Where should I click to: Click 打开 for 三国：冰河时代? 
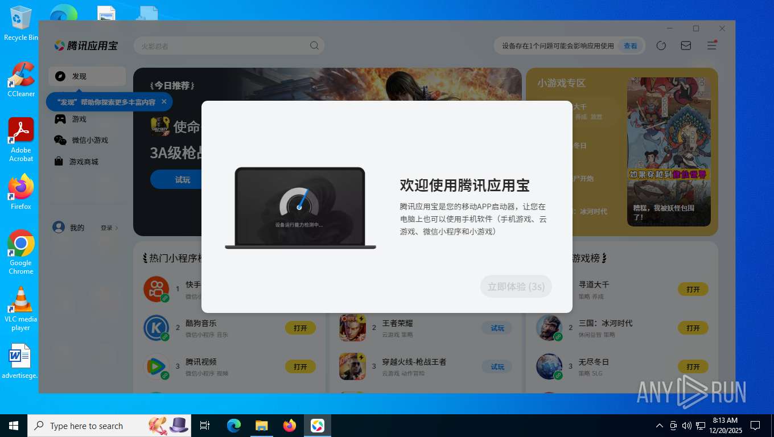pos(693,328)
